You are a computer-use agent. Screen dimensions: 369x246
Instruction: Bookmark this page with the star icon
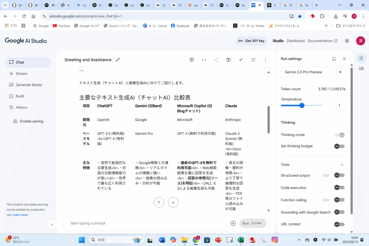click(300, 16)
